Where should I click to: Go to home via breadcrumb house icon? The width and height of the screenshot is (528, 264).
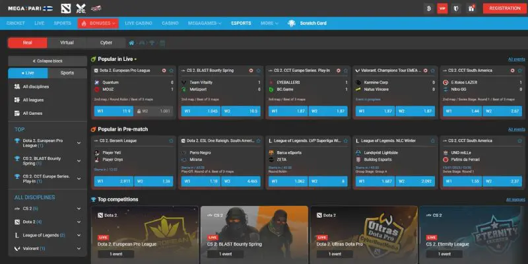[131, 43]
